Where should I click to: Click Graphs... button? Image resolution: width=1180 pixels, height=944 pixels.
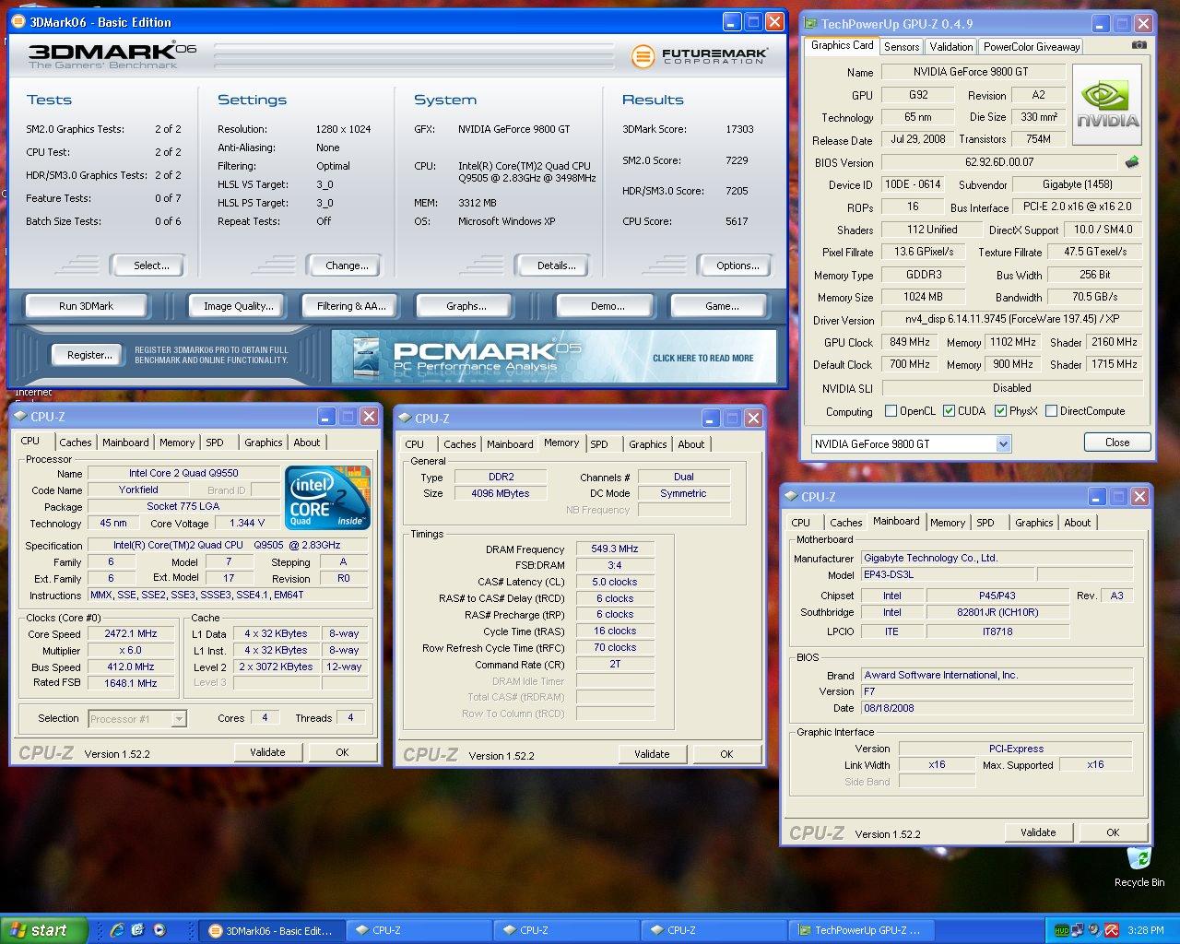click(466, 306)
